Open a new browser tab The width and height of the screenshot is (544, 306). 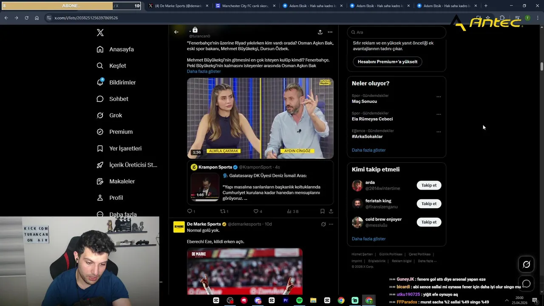(x=486, y=6)
